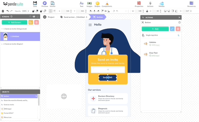Edit action with the blue pencil button
The width and height of the screenshot is (199, 122).
pos(172,29)
